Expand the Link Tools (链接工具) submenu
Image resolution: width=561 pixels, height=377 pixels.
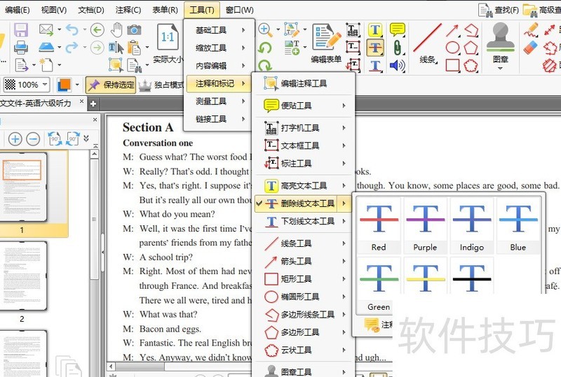point(219,119)
